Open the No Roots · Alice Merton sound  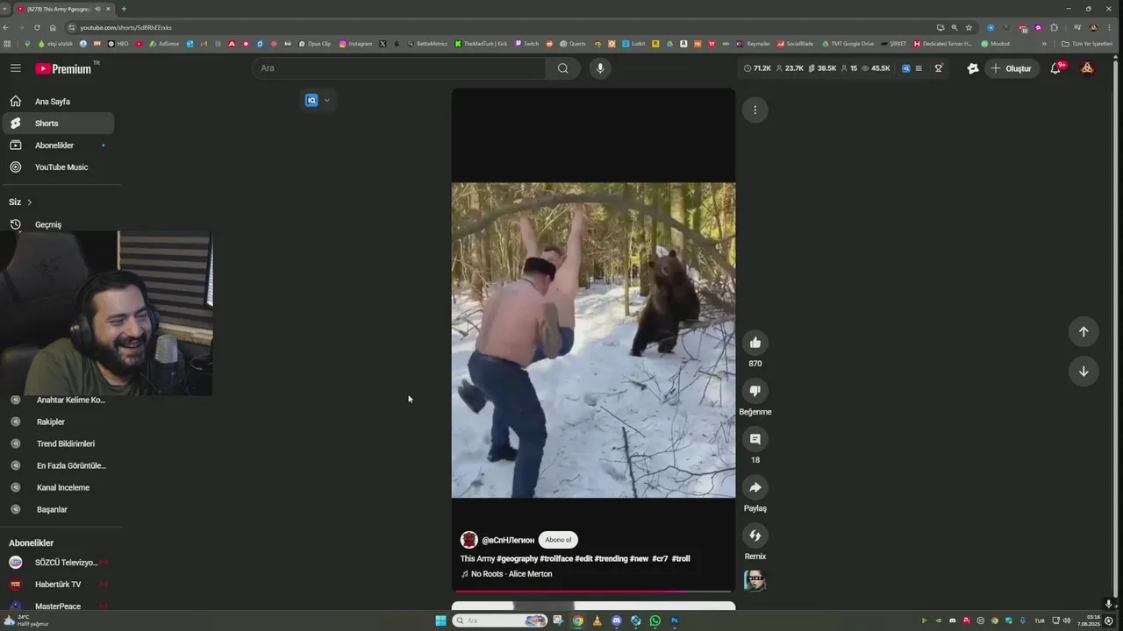(507, 574)
